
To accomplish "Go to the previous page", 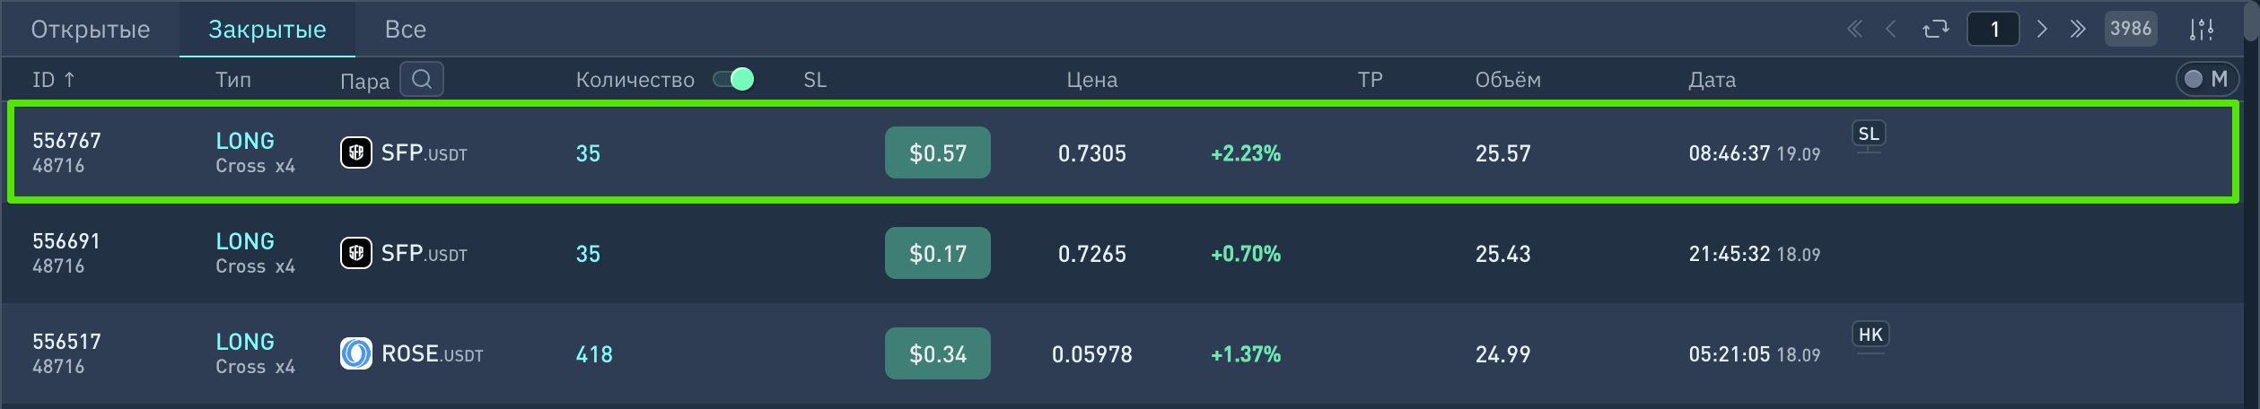I will click(1890, 30).
